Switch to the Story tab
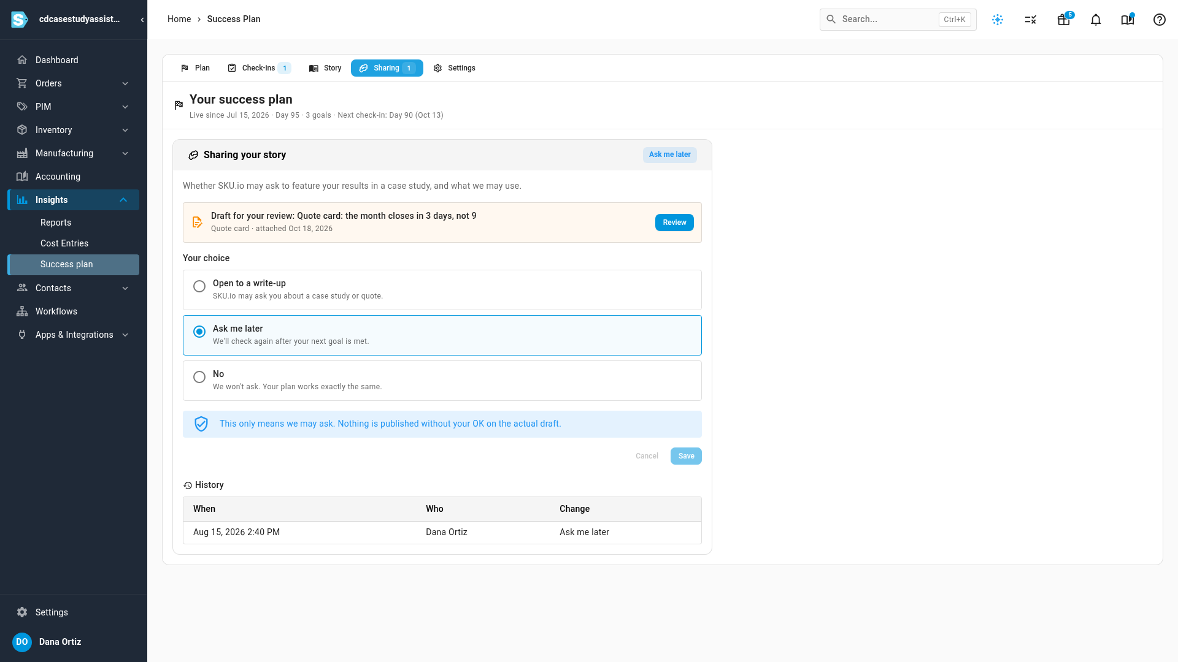1178x662 pixels. point(325,68)
